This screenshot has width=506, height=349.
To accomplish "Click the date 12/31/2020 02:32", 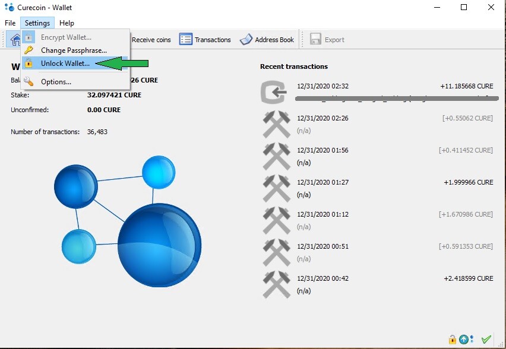I will pos(322,86).
